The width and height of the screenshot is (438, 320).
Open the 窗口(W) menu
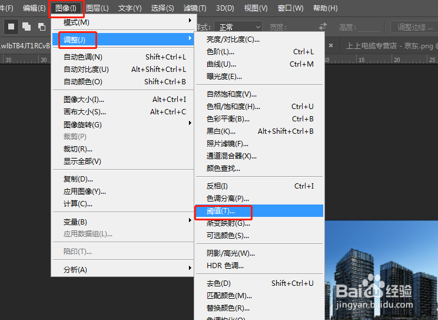(290, 8)
